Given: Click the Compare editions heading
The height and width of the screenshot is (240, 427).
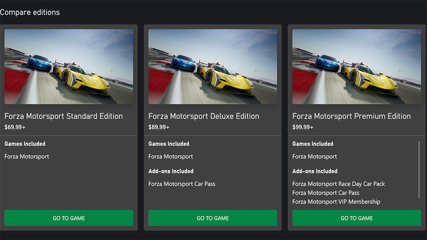Looking at the screenshot, I should 30,12.
